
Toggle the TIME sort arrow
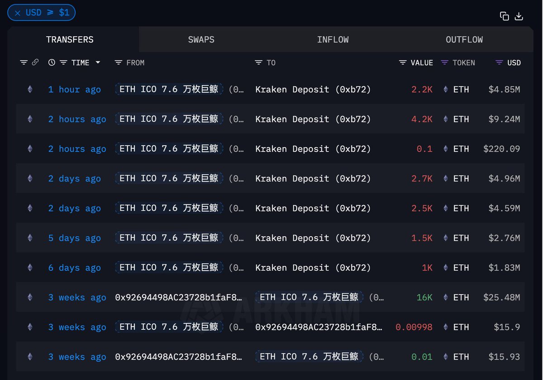click(98, 62)
